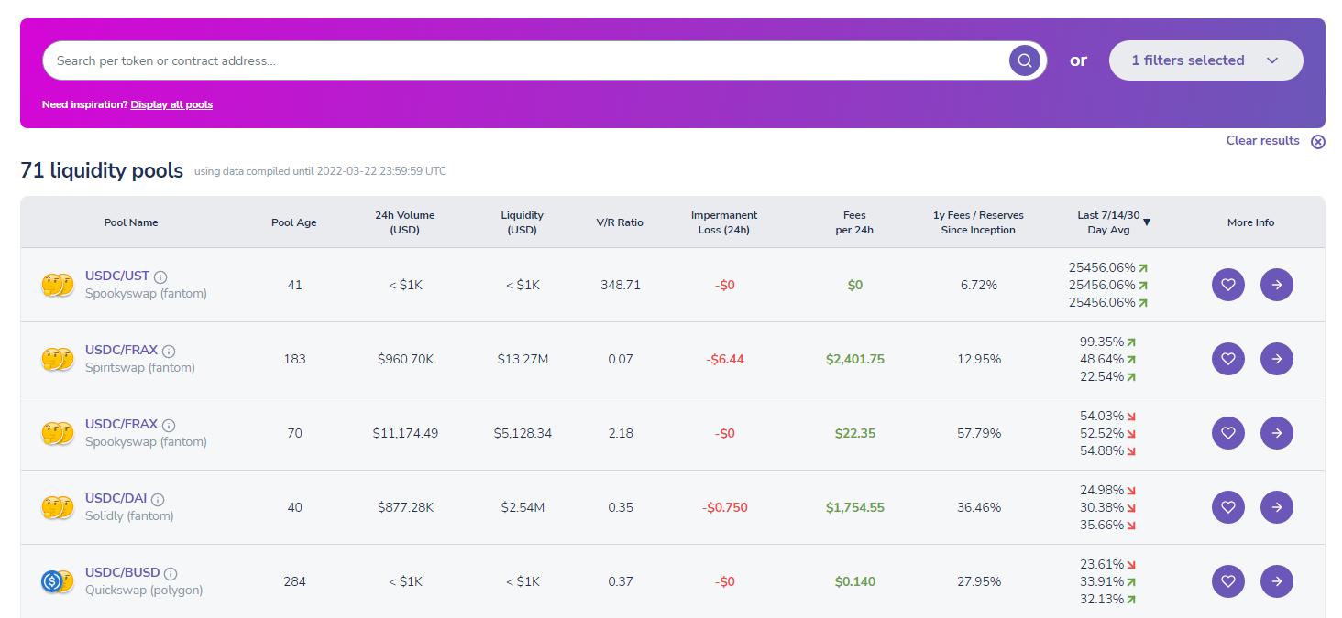Image resolution: width=1342 pixels, height=618 pixels.
Task: Click info icon next to USDC/UST
Action: (x=160, y=276)
